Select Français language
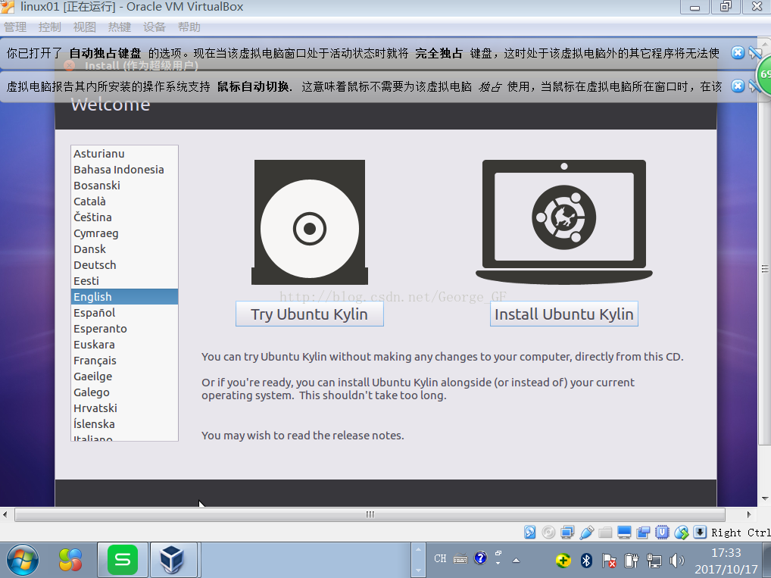 (124, 360)
